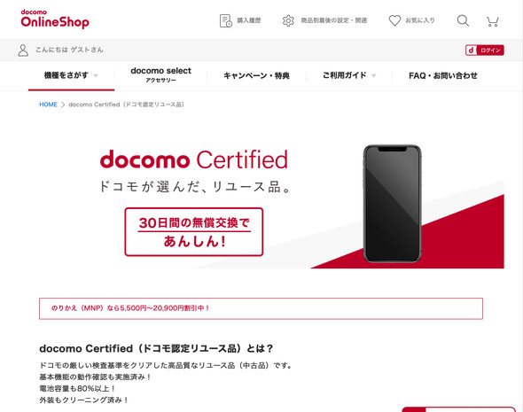Click the ログイン button
523x412 pixels.
485,51
